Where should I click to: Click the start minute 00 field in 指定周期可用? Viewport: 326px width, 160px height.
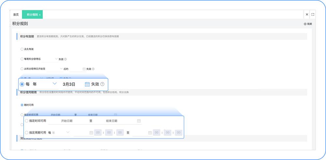(109, 133)
